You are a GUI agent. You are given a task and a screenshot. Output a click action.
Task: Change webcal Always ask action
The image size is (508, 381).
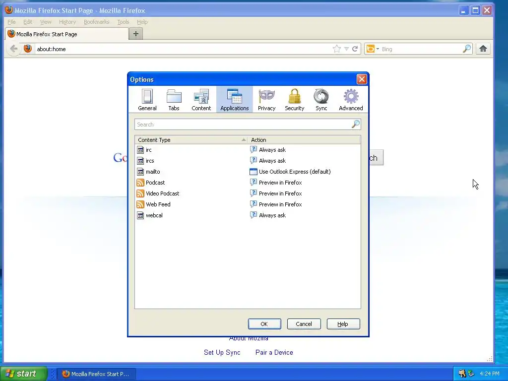click(304, 215)
